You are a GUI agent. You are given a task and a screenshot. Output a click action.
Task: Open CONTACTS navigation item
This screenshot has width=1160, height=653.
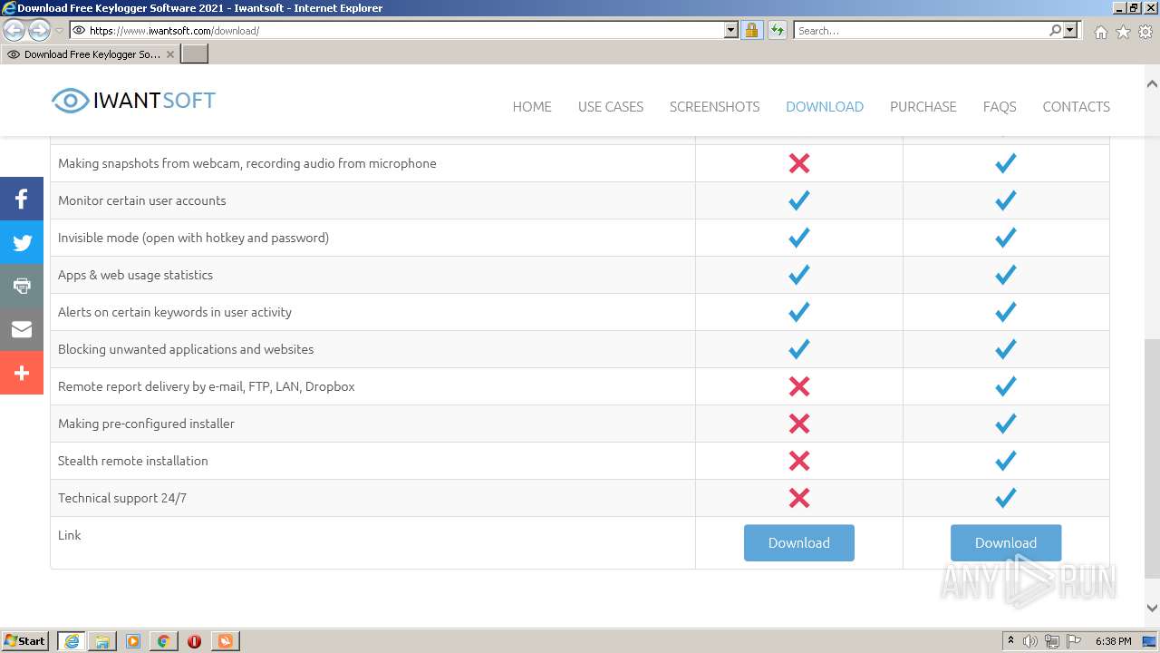[x=1076, y=106]
